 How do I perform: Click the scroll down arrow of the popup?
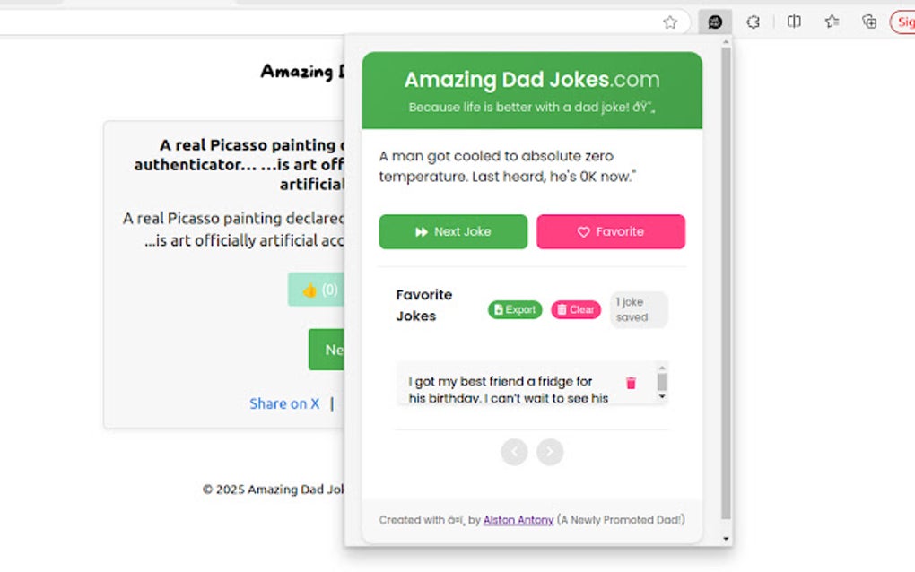tap(726, 539)
